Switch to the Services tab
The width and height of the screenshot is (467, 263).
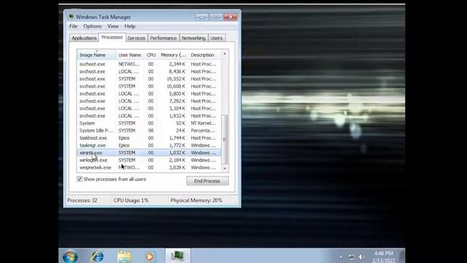tap(136, 38)
